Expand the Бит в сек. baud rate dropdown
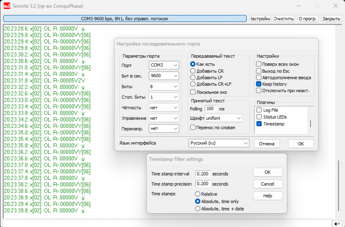Screen dimensions: 345x227 click(163, 76)
